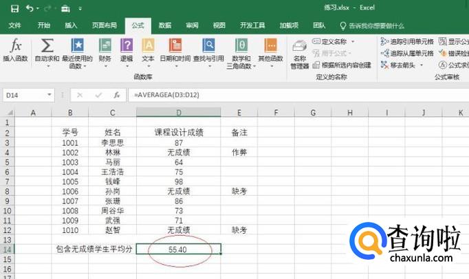Click the Redo arrow icon
The image size is (469, 279).
(47, 8)
